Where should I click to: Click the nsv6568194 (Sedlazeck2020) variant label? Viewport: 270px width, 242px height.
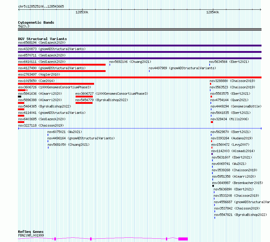42,43
